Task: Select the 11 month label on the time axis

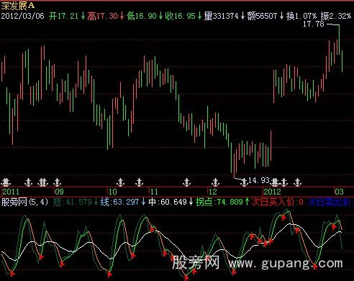Action: tap(154, 192)
